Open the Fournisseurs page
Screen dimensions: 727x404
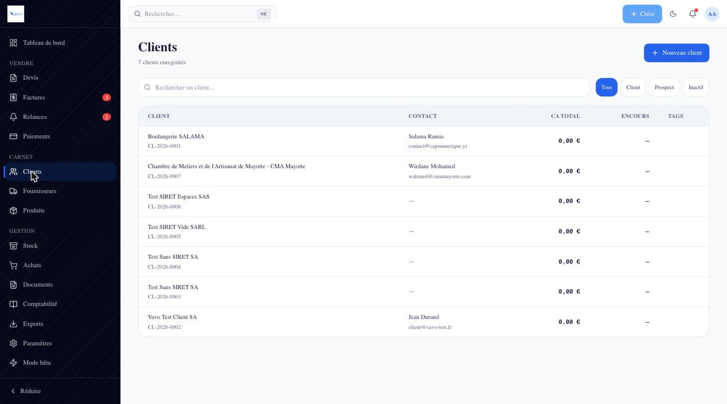click(60, 191)
